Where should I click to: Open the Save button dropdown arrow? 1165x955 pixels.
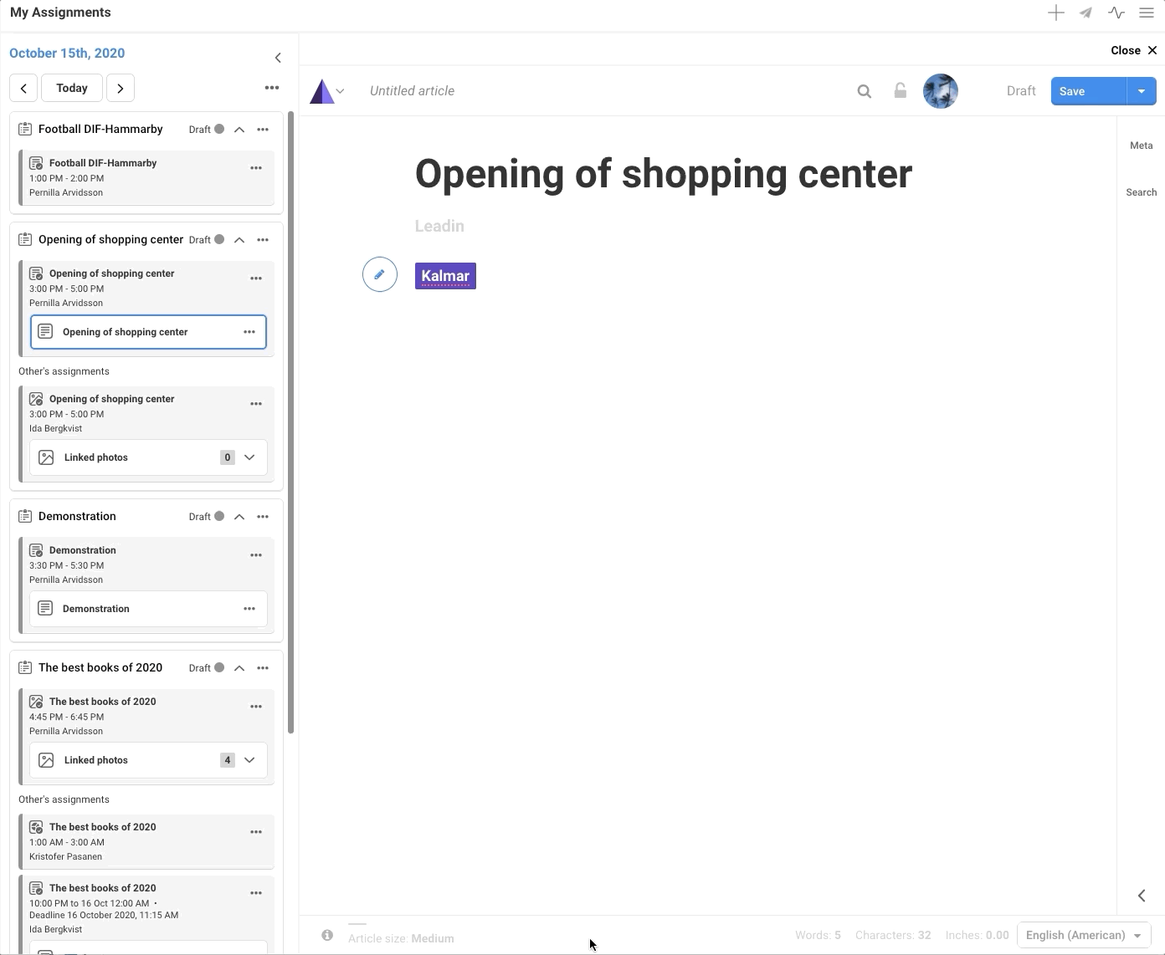click(x=1141, y=91)
